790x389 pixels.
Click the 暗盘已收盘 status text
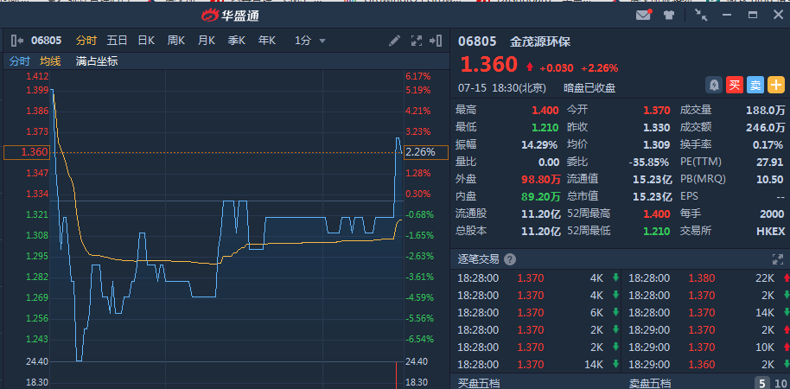point(589,88)
